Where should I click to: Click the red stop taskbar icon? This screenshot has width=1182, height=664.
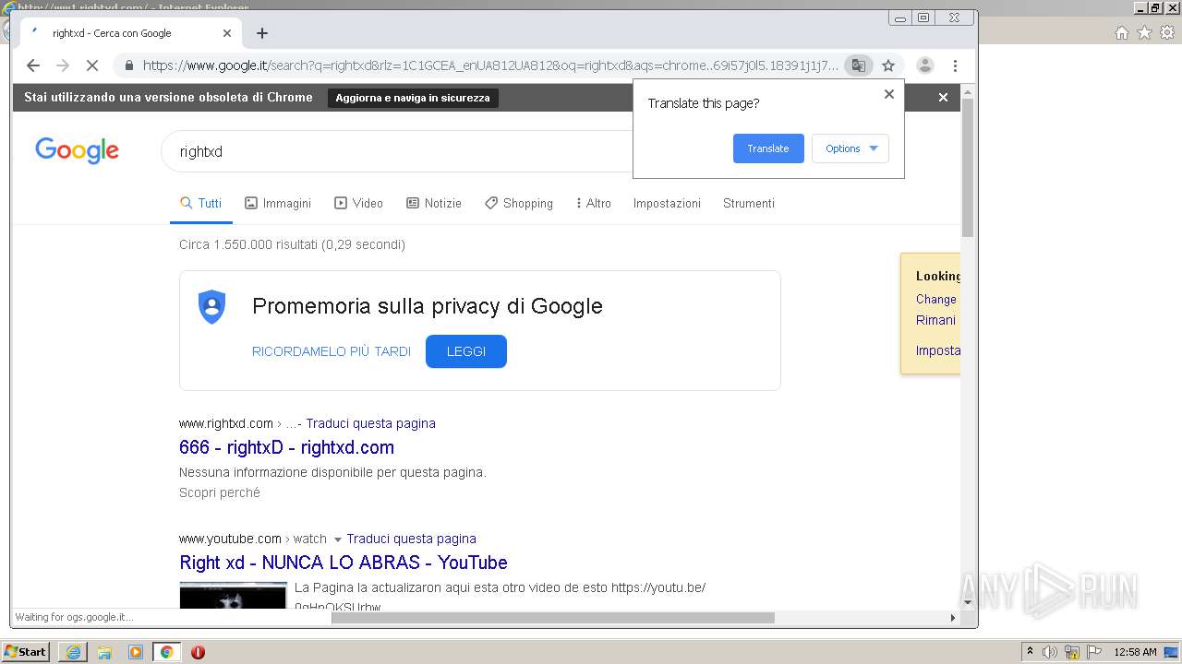tap(198, 652)
